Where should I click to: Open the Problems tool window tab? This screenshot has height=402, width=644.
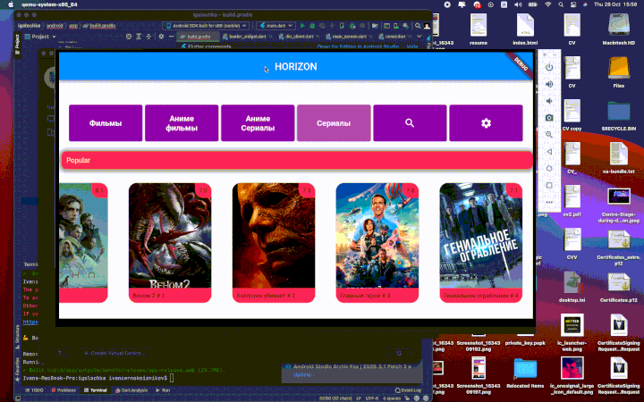[64, 390]
